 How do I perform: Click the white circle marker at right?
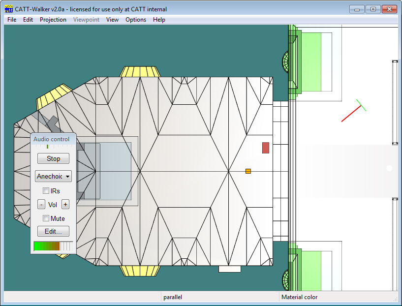point(389,168)
